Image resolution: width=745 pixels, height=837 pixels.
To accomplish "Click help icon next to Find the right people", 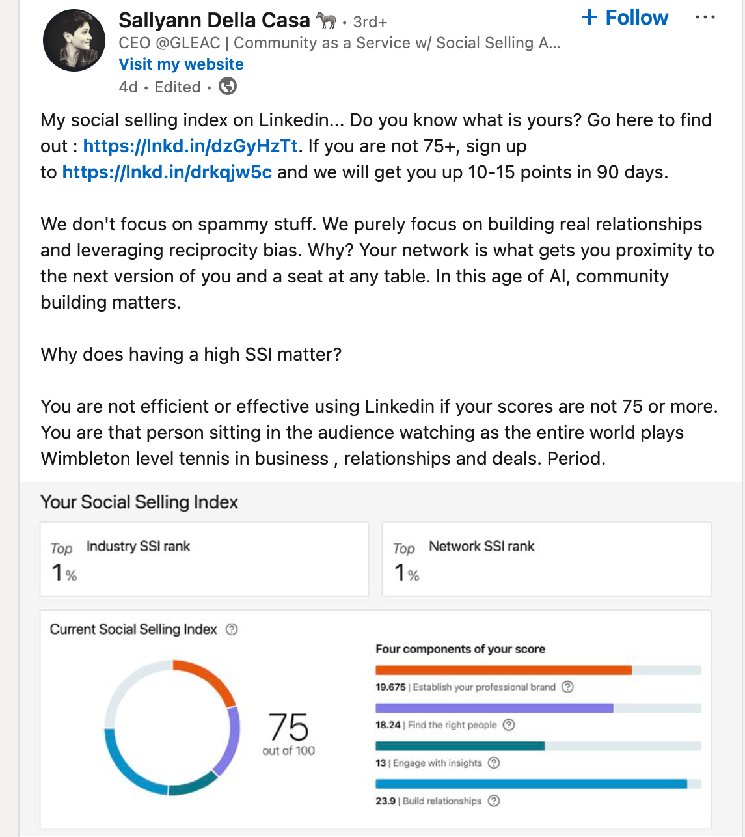I will click(x=508, y=724).
